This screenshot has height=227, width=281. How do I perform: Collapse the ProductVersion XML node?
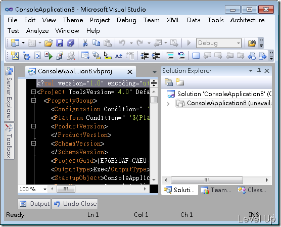point(33,126)
